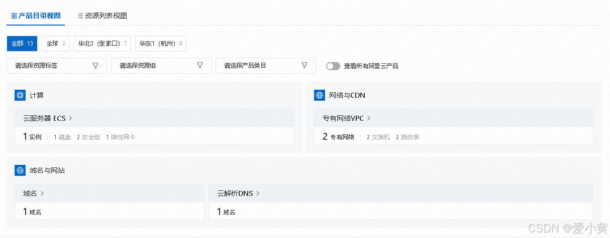This screenshot has width=610, height=238.
Task: Click the 计算 section title
Action: (37, 95)
